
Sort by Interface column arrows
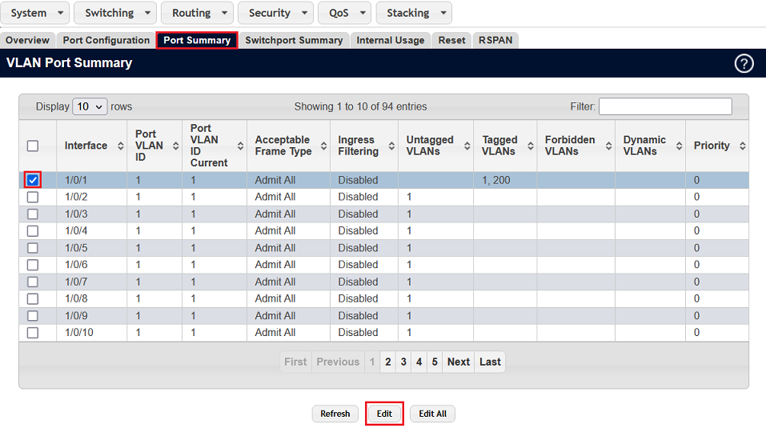121,146
